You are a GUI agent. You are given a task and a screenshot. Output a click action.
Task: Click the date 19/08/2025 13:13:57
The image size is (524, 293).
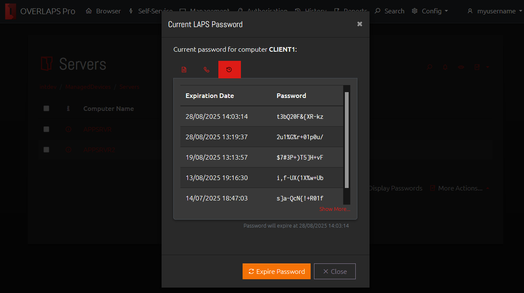tap(217, 157)
